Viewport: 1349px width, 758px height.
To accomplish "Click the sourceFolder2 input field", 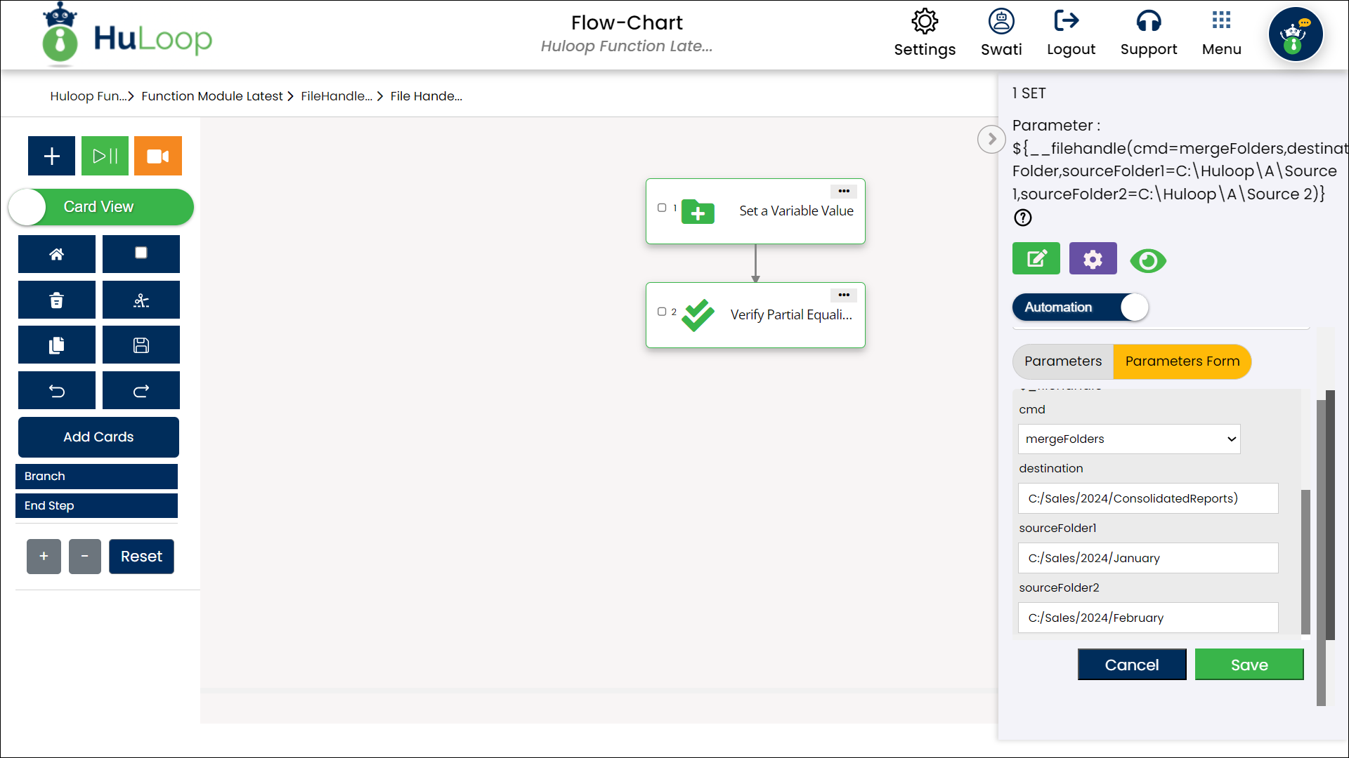I will [x=1148, y=618].
